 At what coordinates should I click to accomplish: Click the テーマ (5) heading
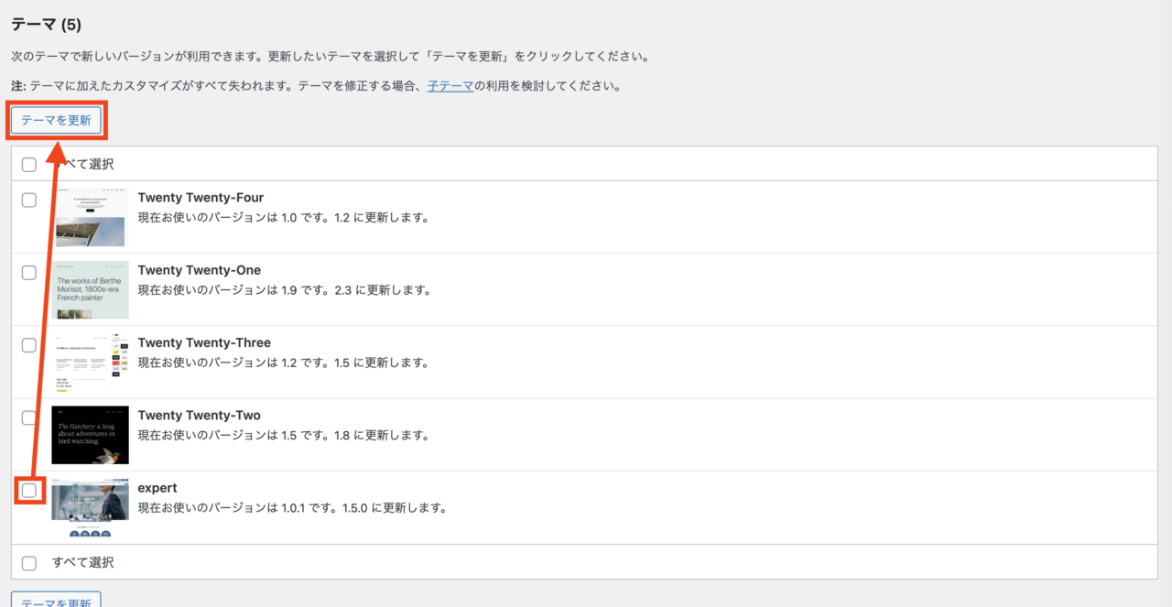46,25
